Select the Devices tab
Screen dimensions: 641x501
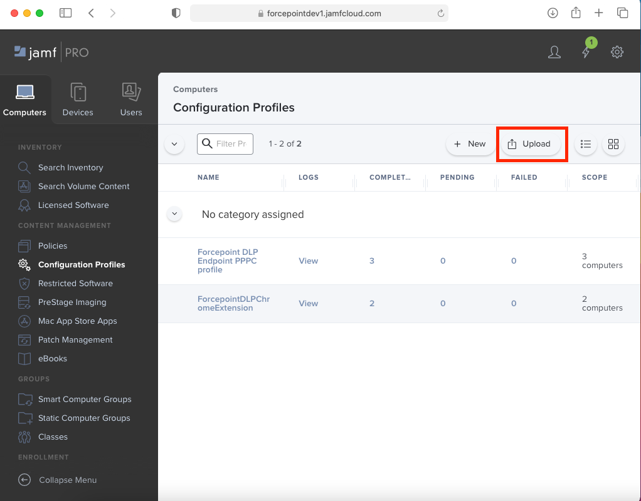[78, 100]
